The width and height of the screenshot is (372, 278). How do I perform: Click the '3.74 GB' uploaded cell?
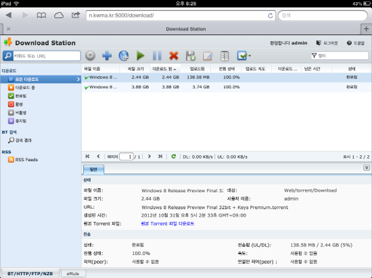tap(201, 87)
